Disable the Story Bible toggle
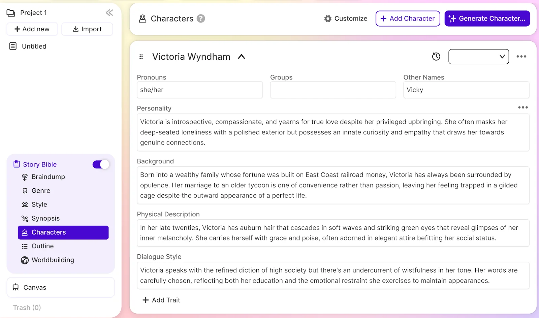 (100, 164)
